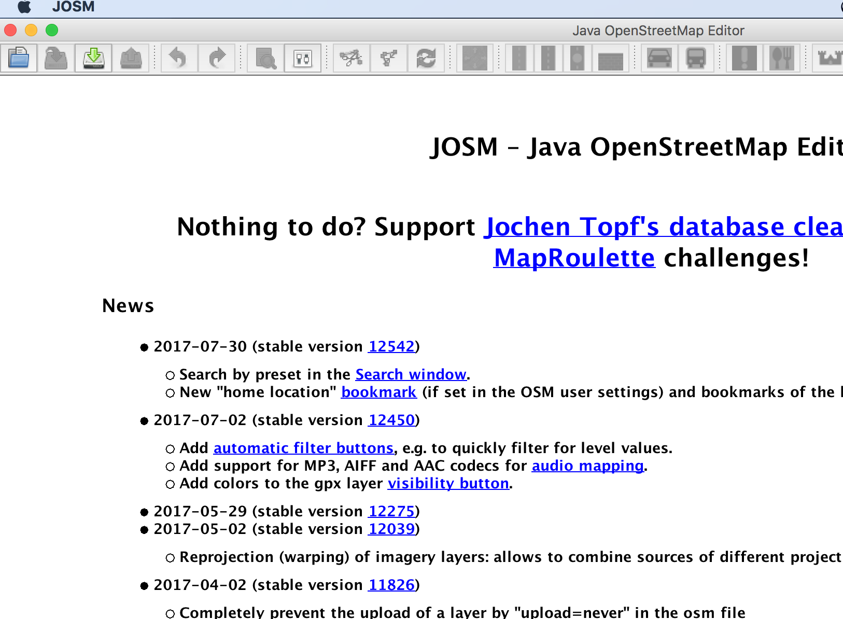This screenshot has width=843, height=619.
Task: Select the brick wall preset icon
Action: coord(610,59)
